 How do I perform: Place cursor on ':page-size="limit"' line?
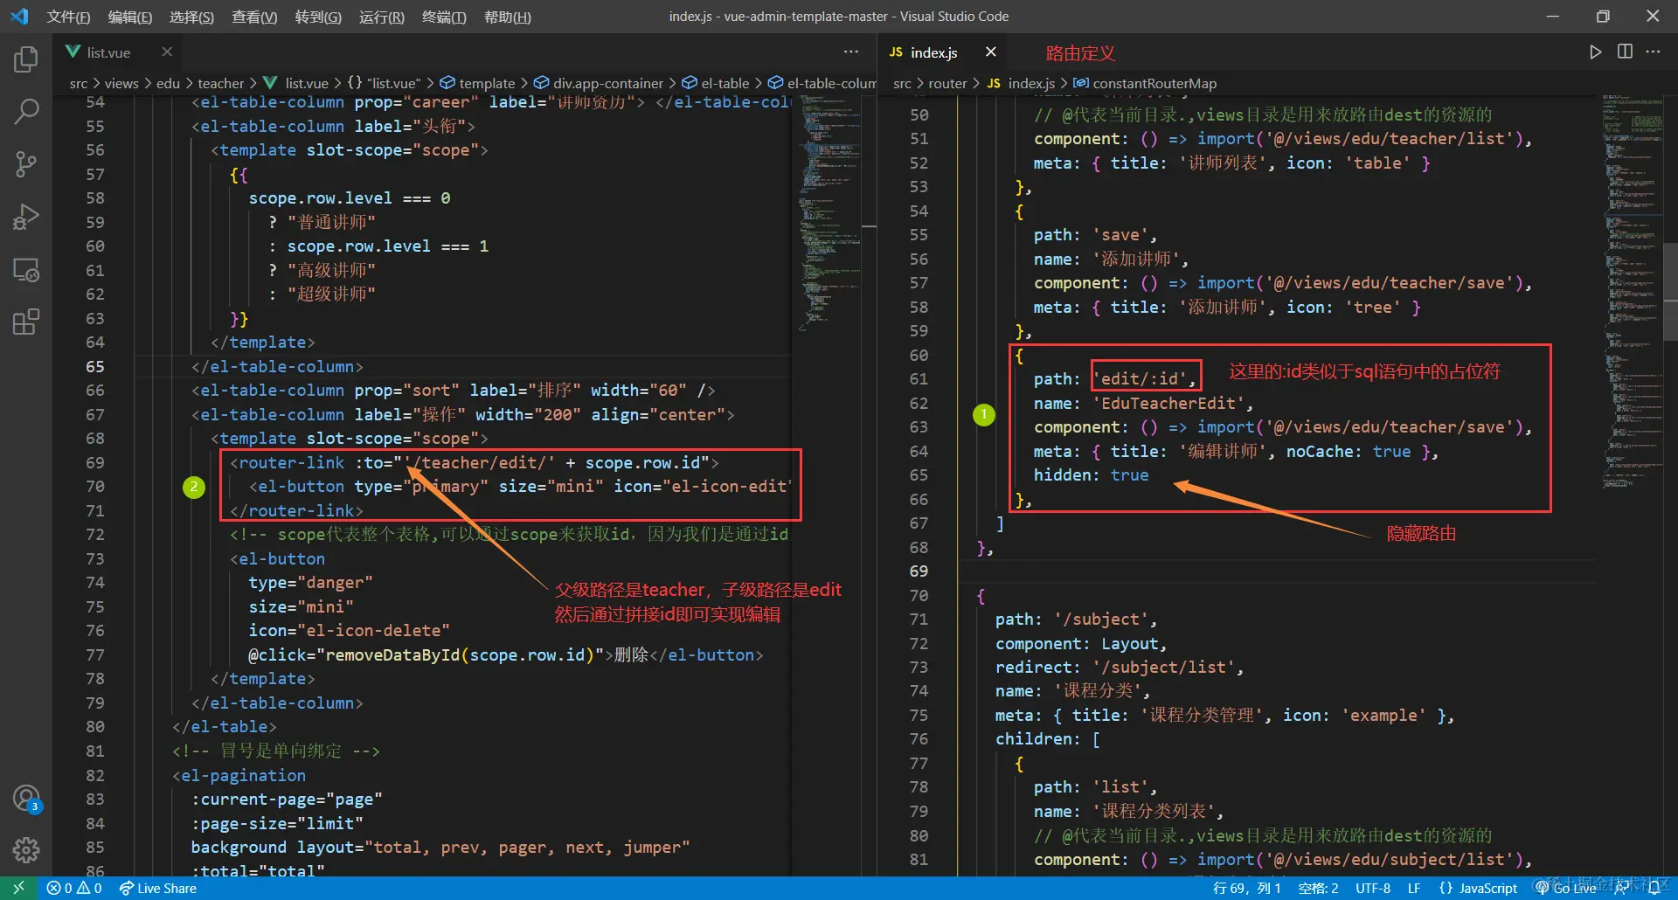pos(277,824)
